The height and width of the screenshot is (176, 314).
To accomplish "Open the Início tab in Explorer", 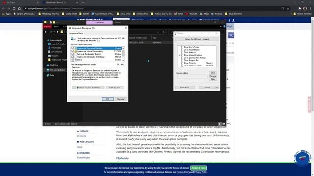I will [x=56, y=27].
